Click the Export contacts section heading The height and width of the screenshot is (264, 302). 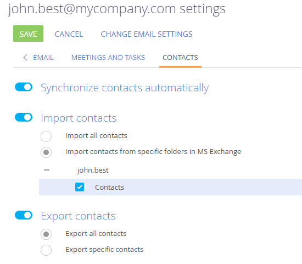click(78, 216)
